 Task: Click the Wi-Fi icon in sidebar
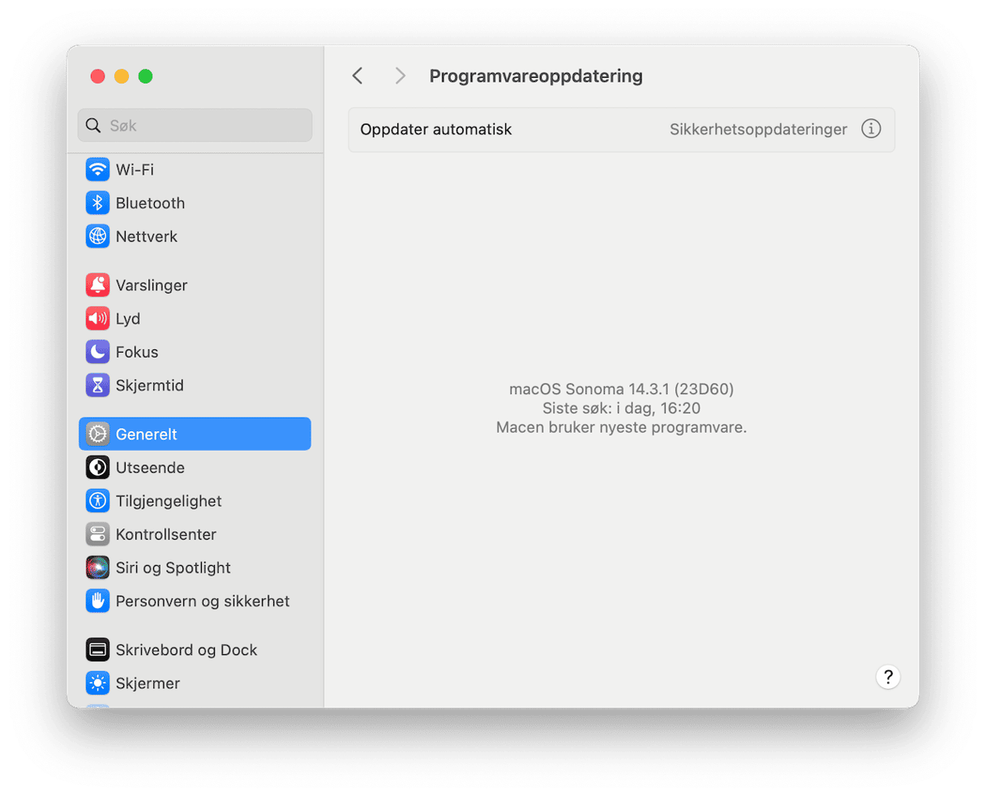(97, 170)
